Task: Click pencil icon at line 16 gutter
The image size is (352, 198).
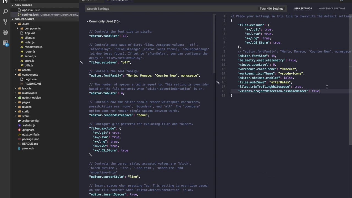Action: pyautogui.click(x=218, y=82)
